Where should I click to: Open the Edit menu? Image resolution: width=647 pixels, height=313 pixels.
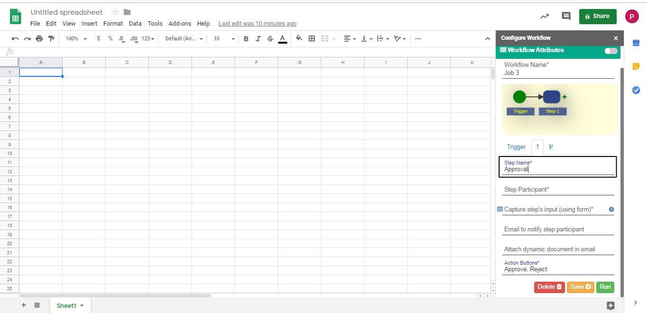click(x=51, y=23)
